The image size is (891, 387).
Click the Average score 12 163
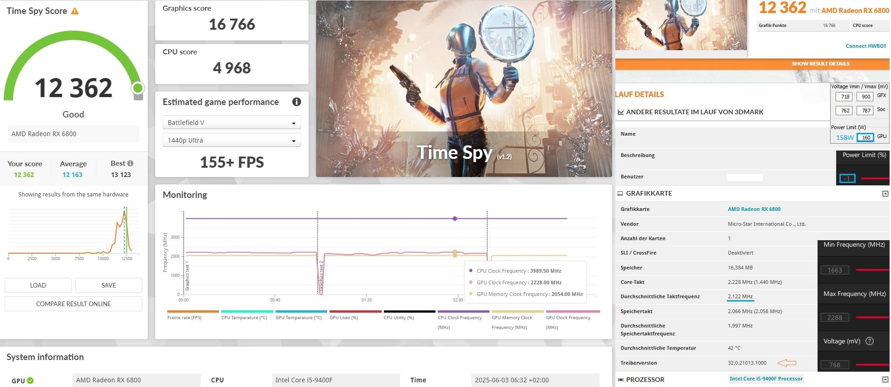(x=73, y=175)
